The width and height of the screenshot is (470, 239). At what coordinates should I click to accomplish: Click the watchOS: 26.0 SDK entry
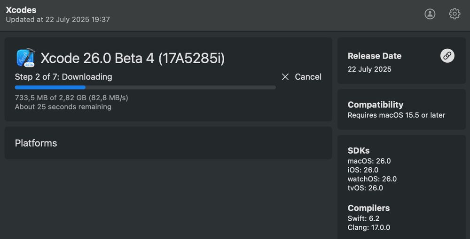(372, 179)
